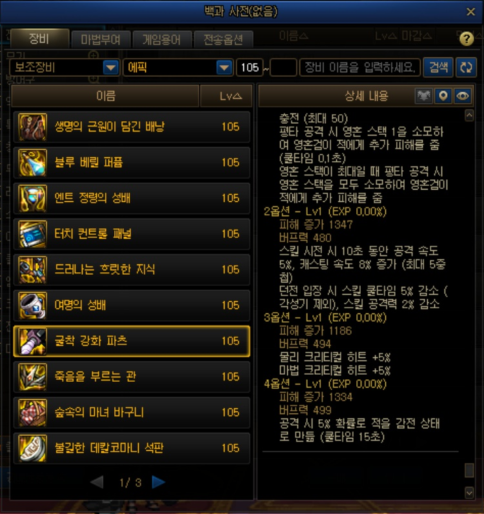
Task: Click the 터치 컨트롤 패널 item icon
Action: click(x=32, y=234)
